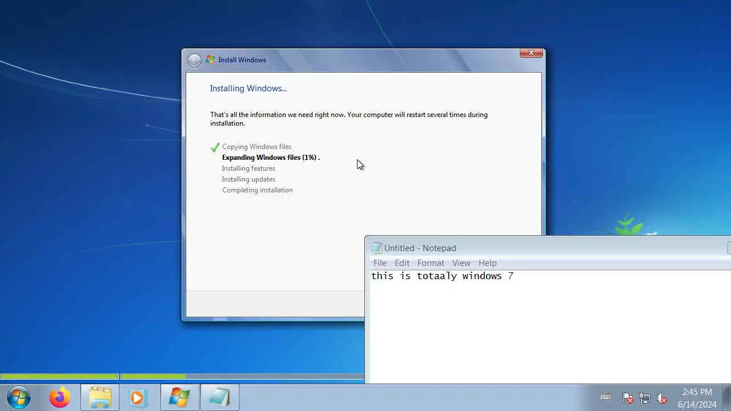Open the Windows Start menu orb
Screen dimensions: 731x411
pyautogui.click(x=19, y=397)
